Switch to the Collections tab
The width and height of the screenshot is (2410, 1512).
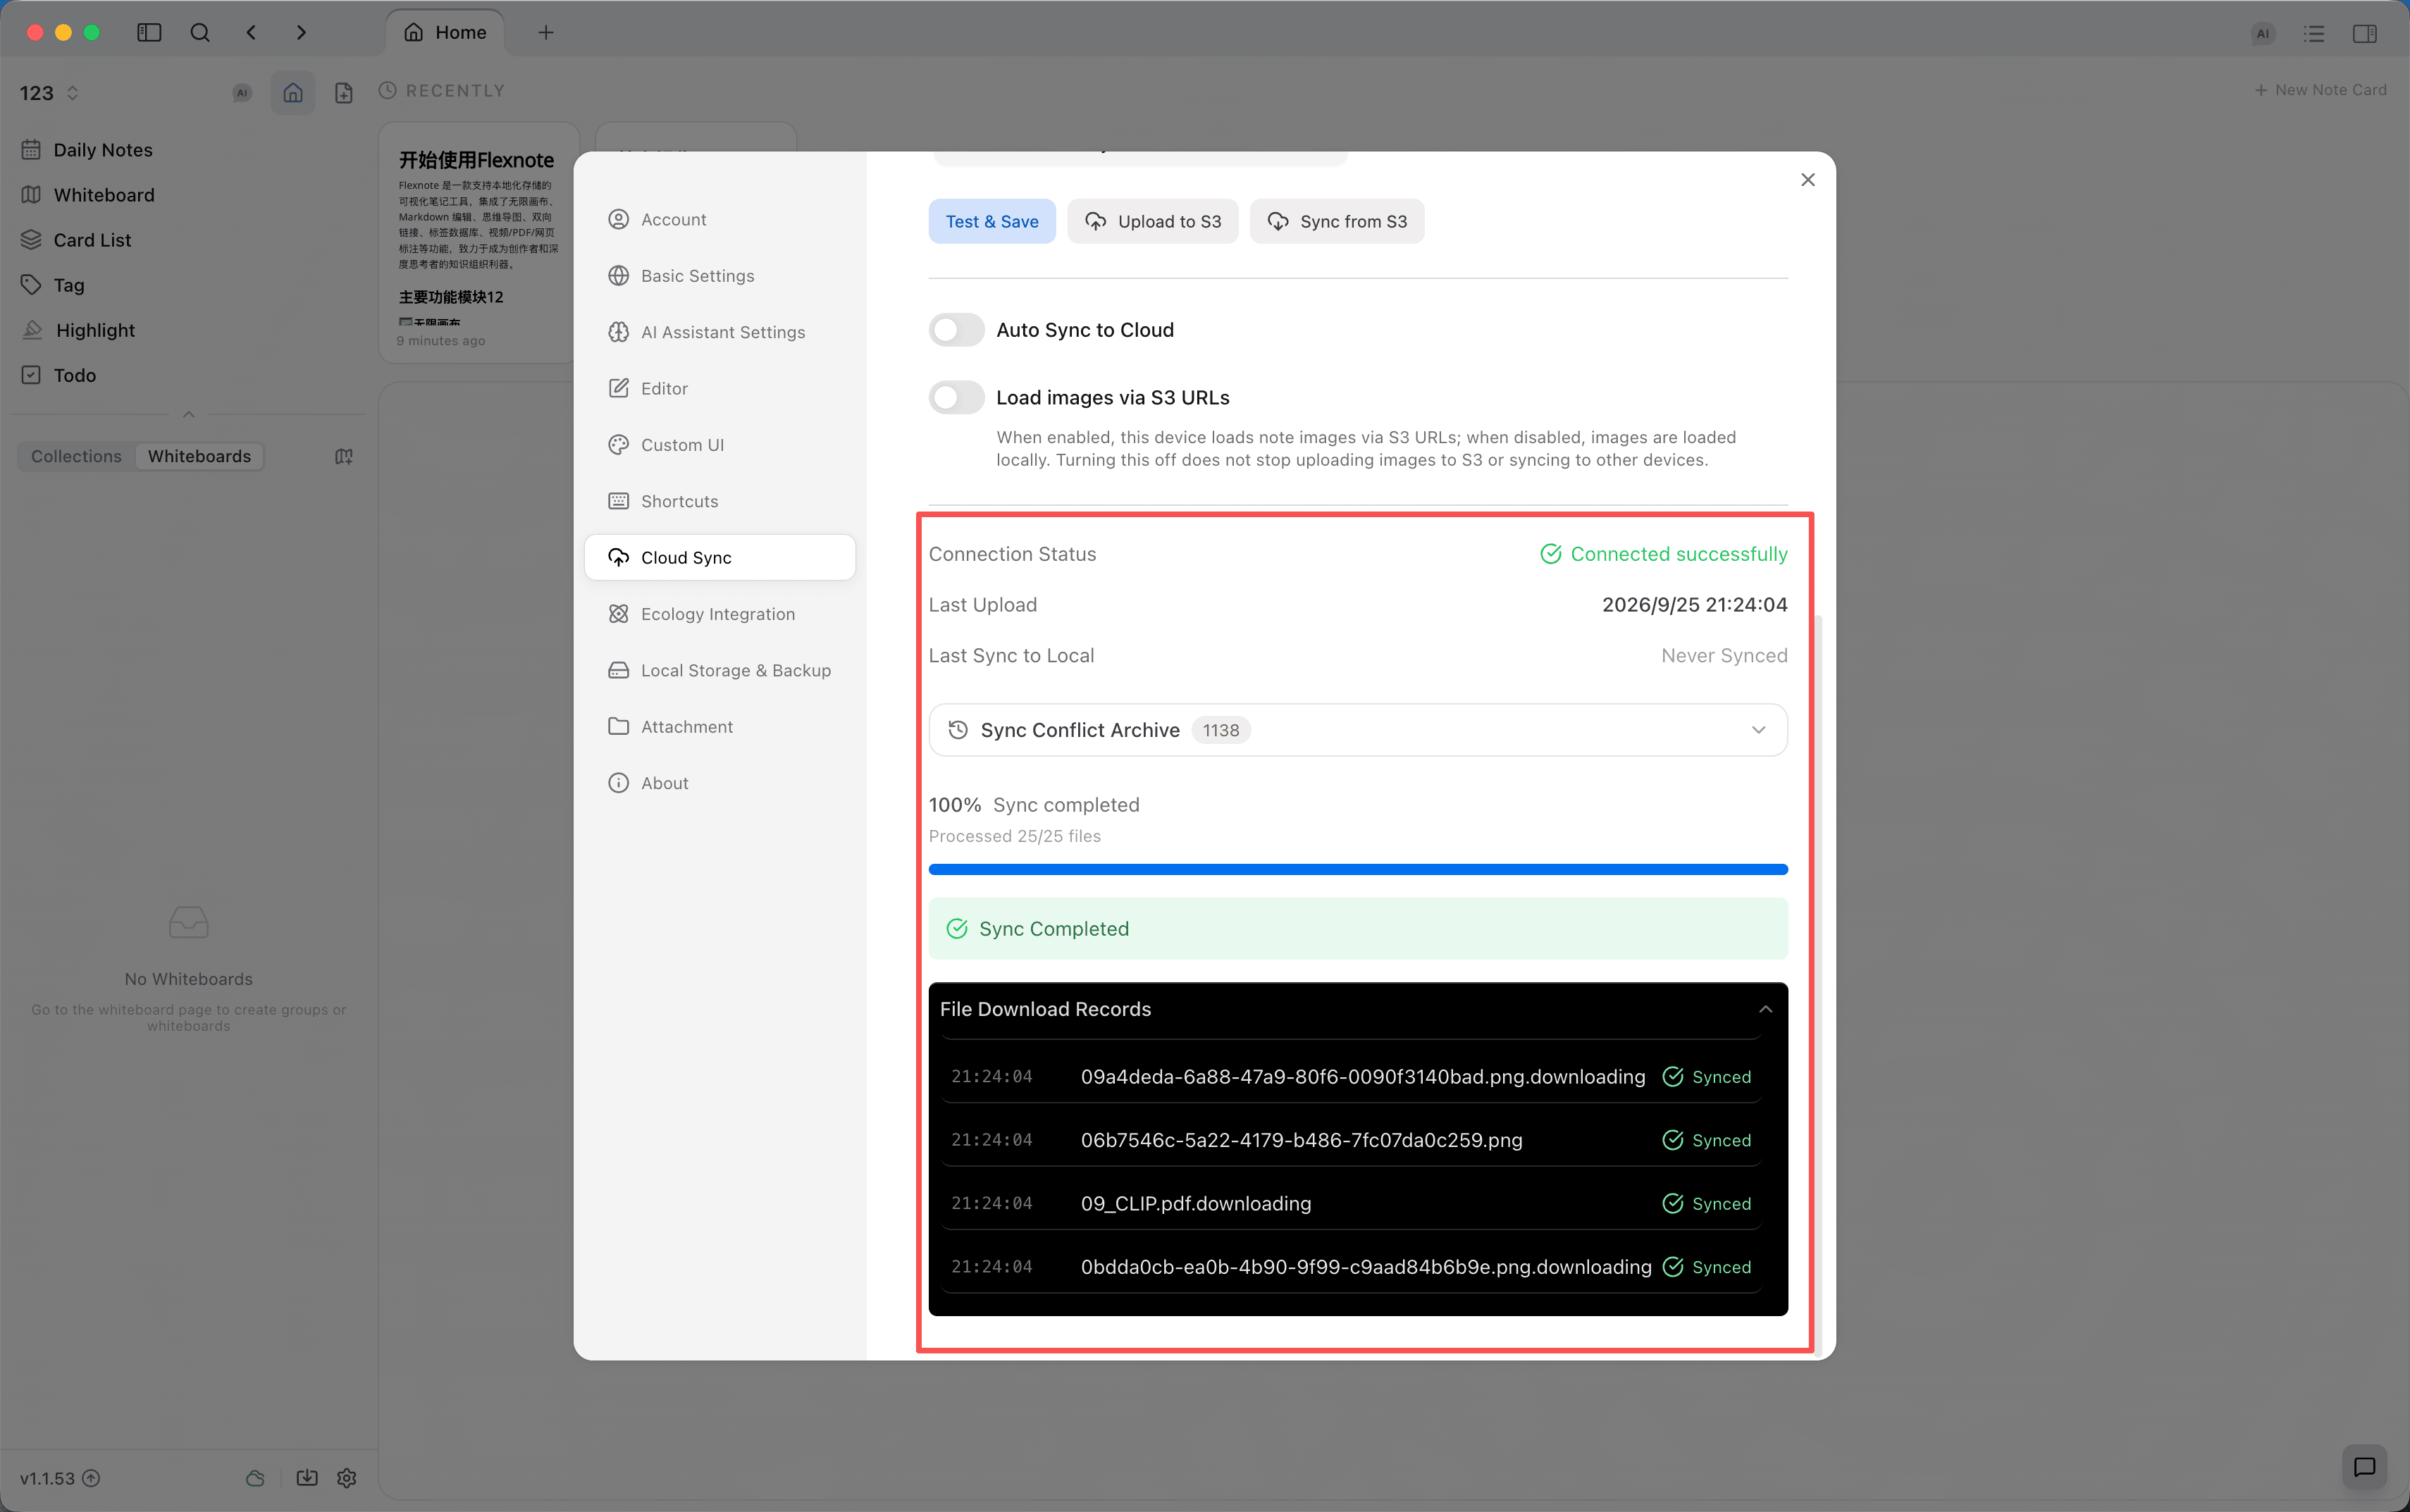coord(76,456)
